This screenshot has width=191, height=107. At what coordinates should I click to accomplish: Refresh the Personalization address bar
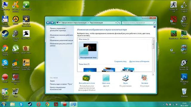click(x=119, y=23)
